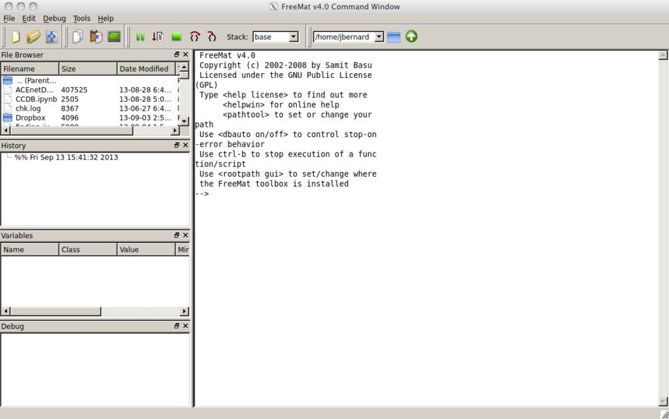The image size is (669, 419).
Task: Expand the /home/jbernard path dropdown
Action: 378,37
